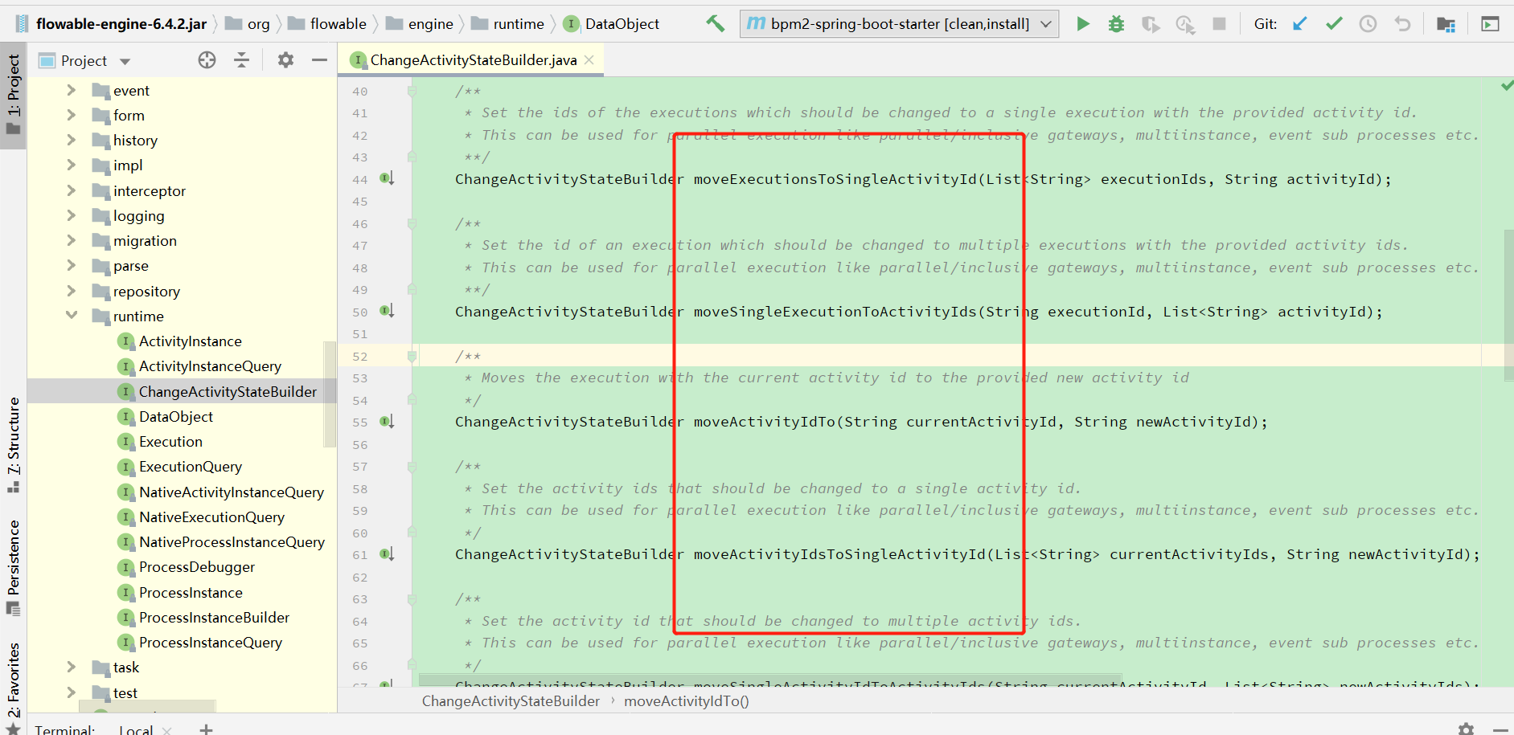The height and width of the screenshot is (735, 1514).
Task: Click method name moveExecutionsToSingleActivityId
Action: coord(835,178)
